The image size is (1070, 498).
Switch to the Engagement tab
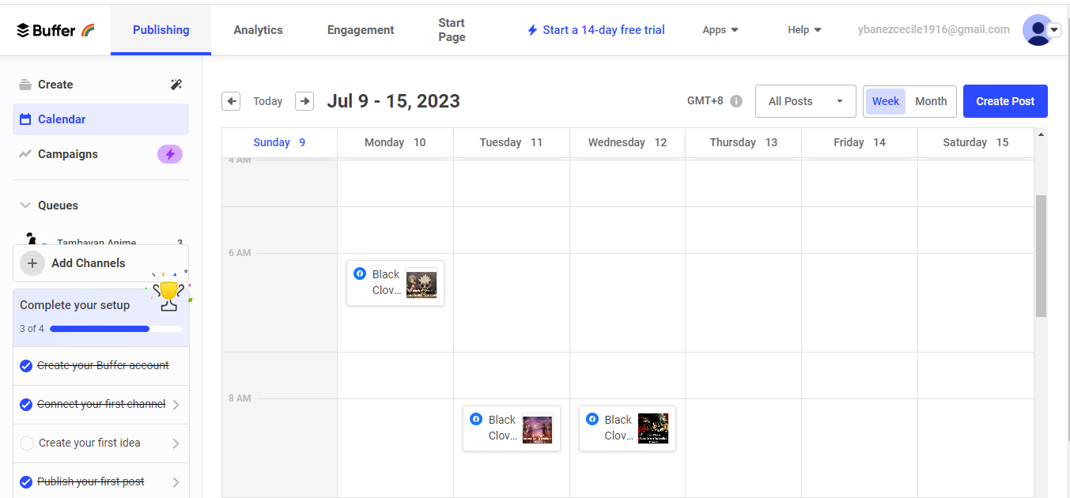tap(361, 30)
